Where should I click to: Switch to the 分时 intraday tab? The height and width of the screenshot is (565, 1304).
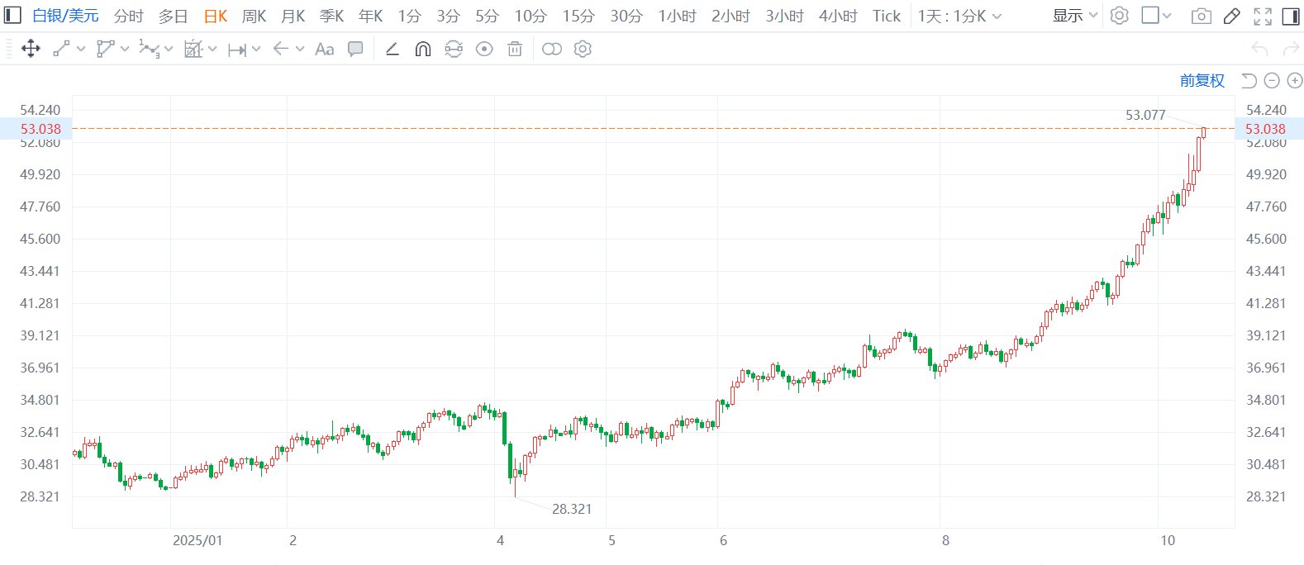pos(128,16)
